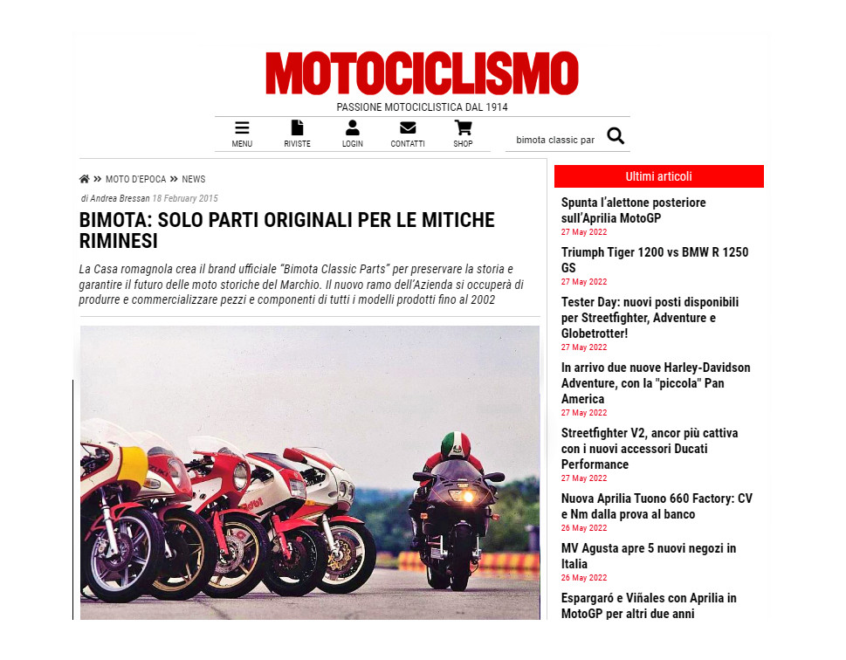
Task: Go to Moto d'Epoca breadcrumb
Action: coord(136,179)
